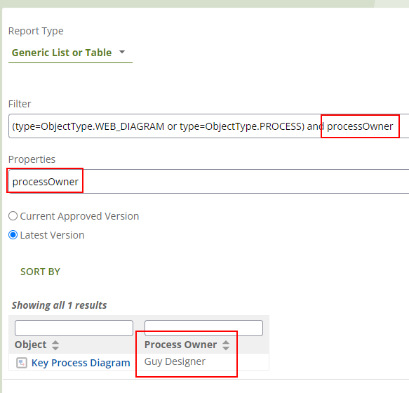Click the Current Approved Version label text
Viewport: 409px width, 393px height.
(x=79, y=216)
